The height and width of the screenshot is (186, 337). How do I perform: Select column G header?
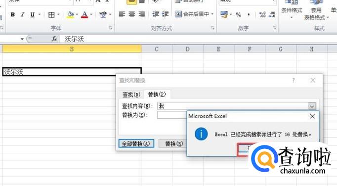(x=281, y=49)
